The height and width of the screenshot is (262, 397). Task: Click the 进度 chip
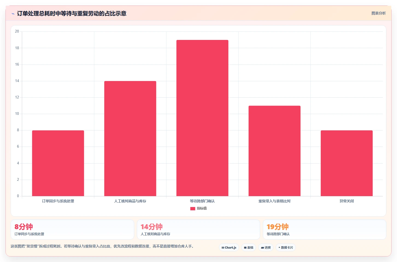(x=266, y=248)
